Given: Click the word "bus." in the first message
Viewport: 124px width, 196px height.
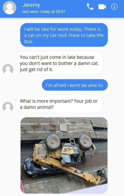Looking at the screenshot, I should pos(29,41).
